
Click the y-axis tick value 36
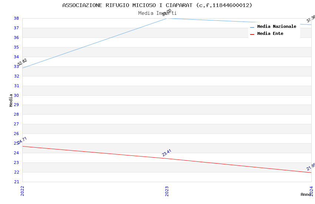coord(16,37)
